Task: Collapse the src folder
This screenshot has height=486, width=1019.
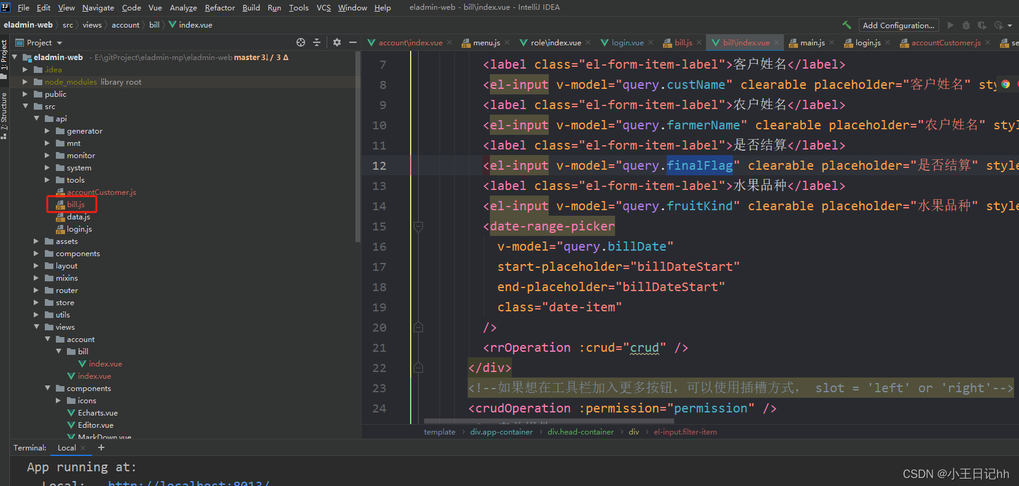Action: coord(25,106)
